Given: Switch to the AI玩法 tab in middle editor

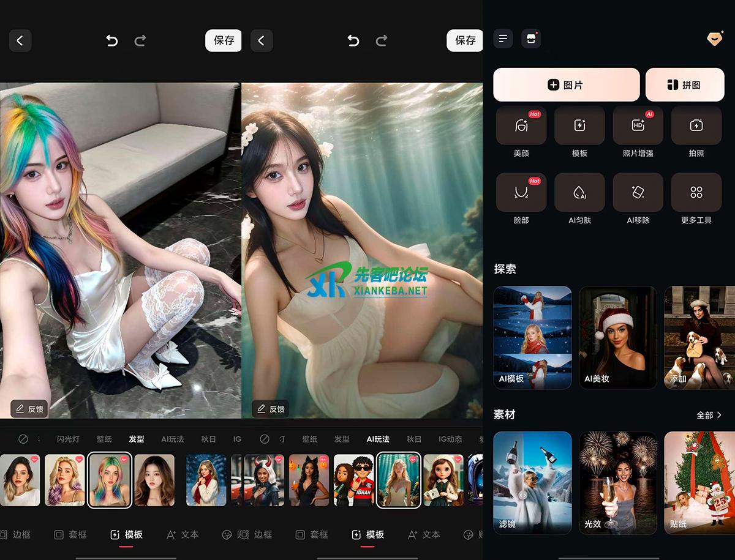Looking at the screenshot, I should pos(378,439).
